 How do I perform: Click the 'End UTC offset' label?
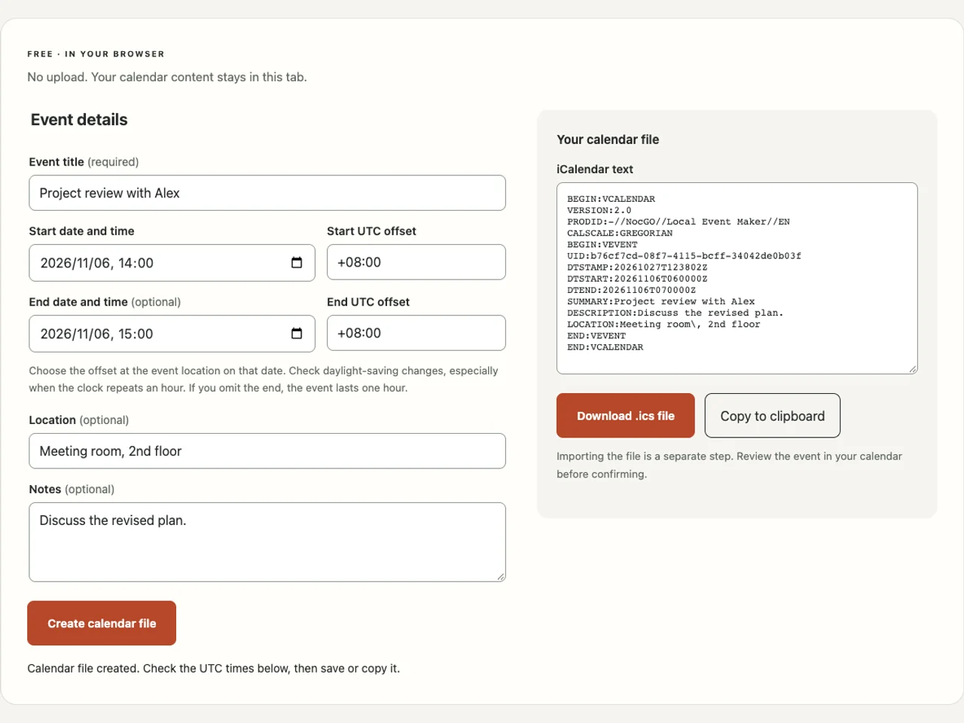pos(368,302)
